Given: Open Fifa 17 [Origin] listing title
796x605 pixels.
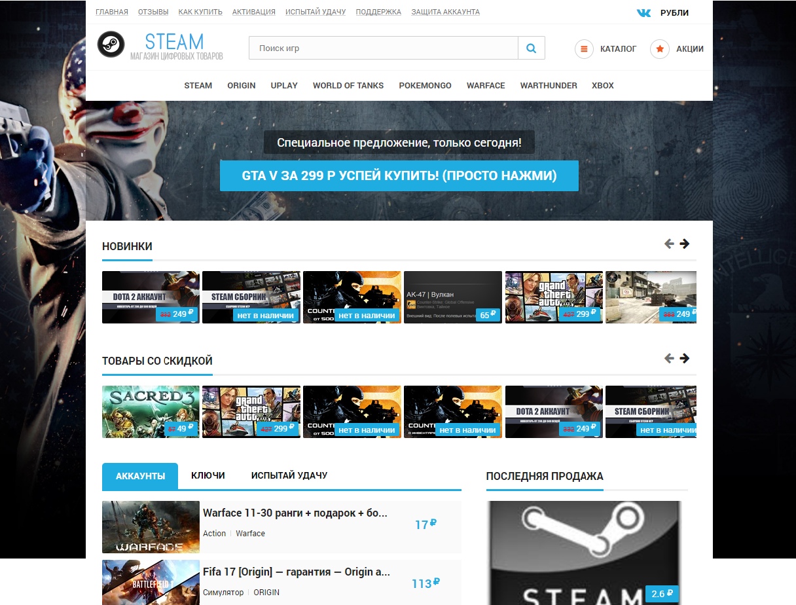Looking at the screenshot, I should coord(297,572).
